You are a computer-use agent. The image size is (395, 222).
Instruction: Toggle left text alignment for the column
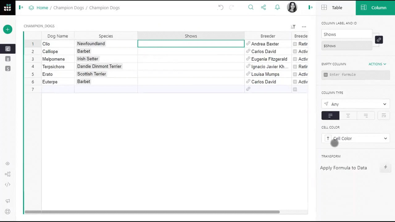coord(331,115)
